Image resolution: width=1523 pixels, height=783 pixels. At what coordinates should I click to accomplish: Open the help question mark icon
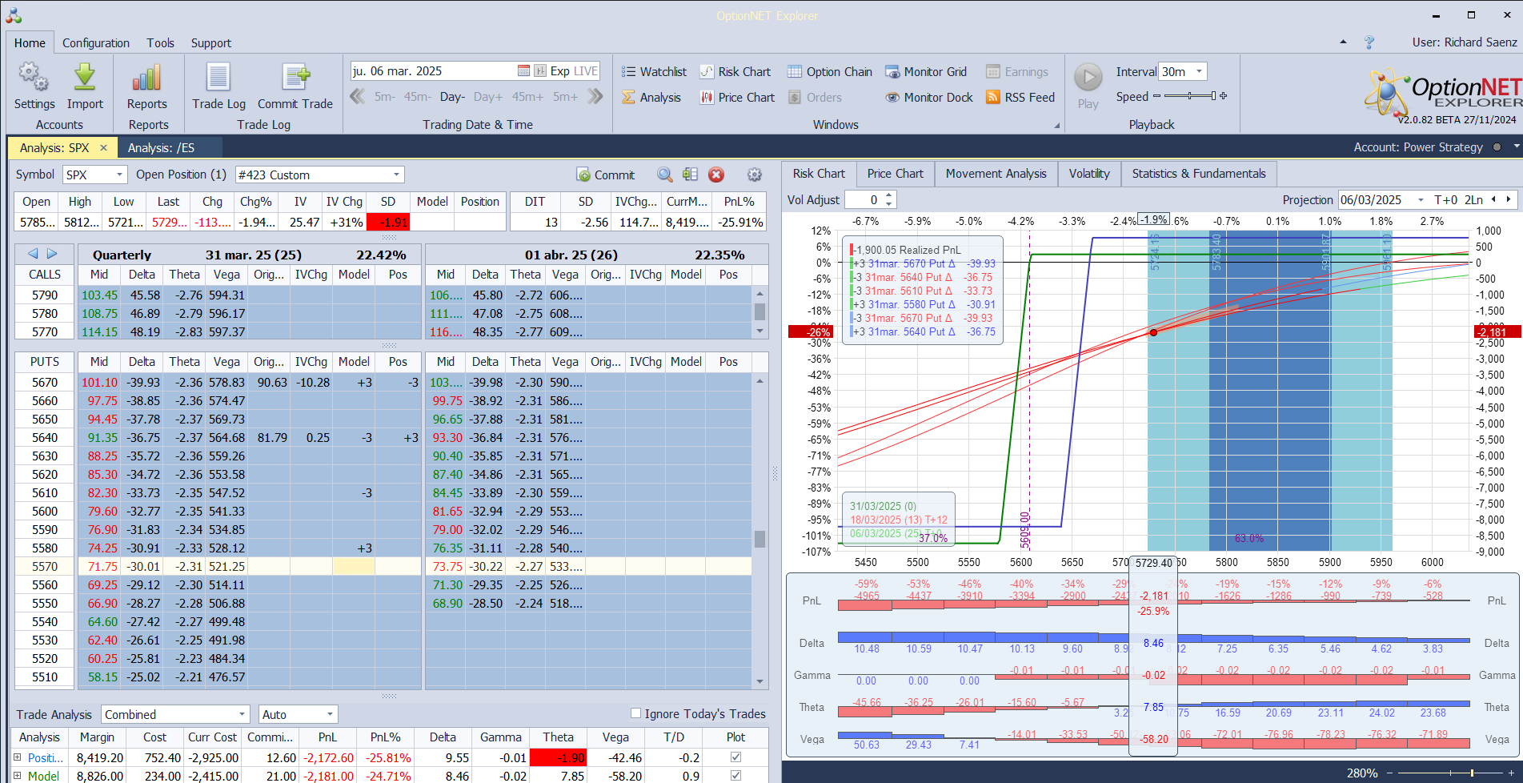(1369, 42)
